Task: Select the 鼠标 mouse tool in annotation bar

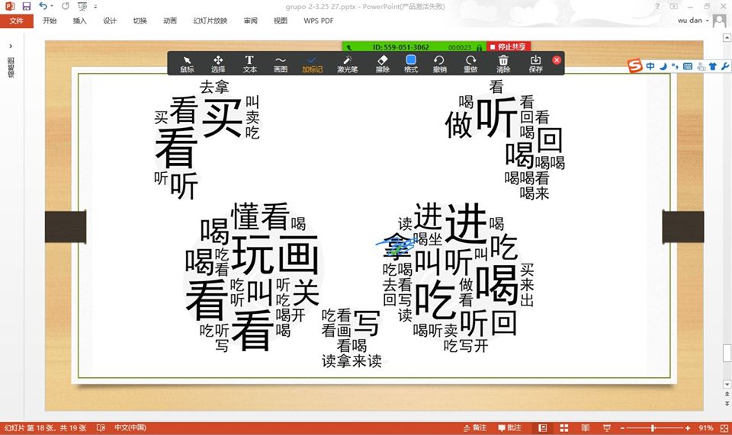Action: (187, 64)
